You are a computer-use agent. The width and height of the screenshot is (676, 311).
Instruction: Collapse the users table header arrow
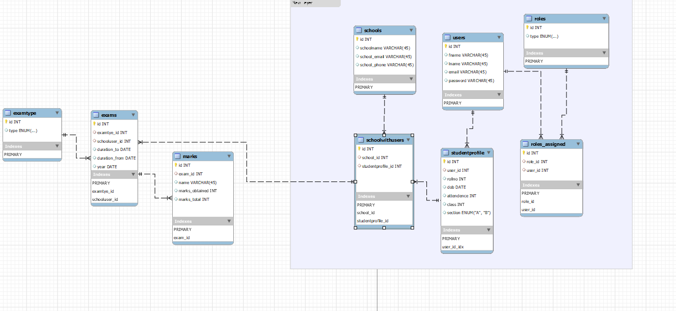(499, 38)
